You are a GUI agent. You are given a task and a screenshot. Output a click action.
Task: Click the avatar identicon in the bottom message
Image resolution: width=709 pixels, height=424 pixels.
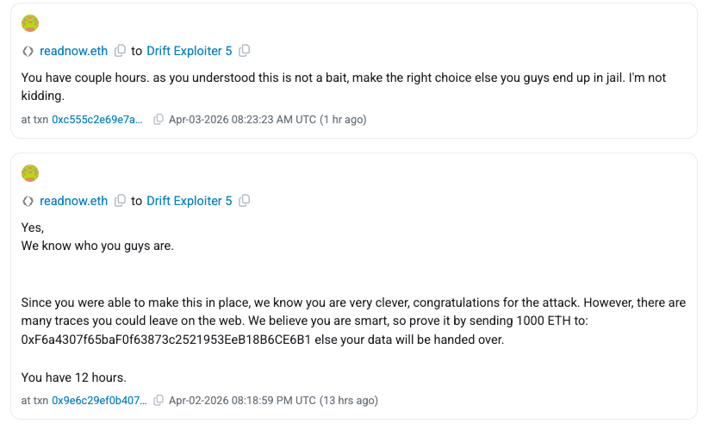30,173
